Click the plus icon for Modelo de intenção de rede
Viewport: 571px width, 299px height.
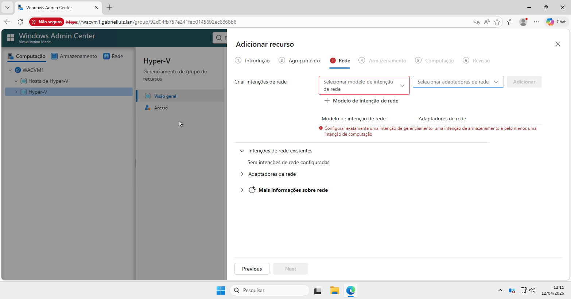pos(327,101)
